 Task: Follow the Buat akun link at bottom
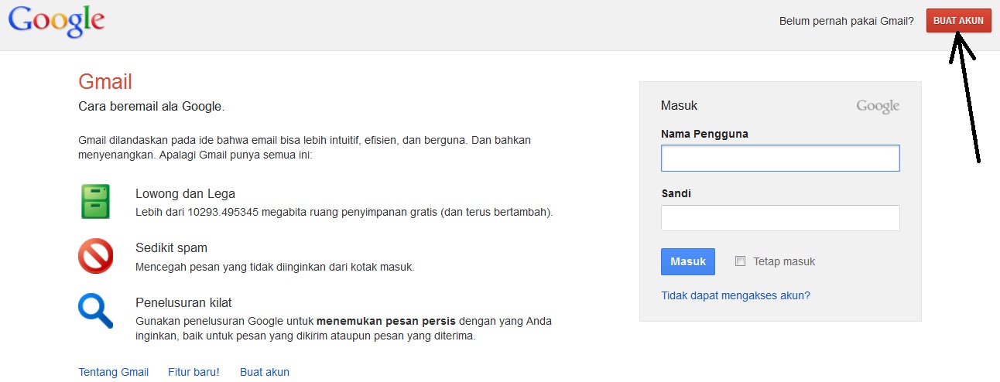265,372
